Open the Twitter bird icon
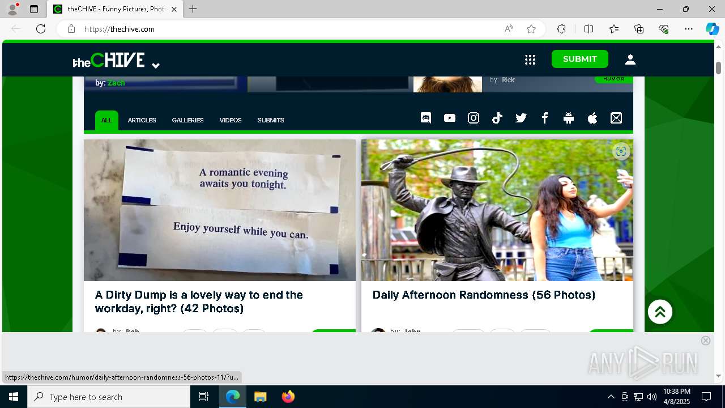 [x=521, y=118]
